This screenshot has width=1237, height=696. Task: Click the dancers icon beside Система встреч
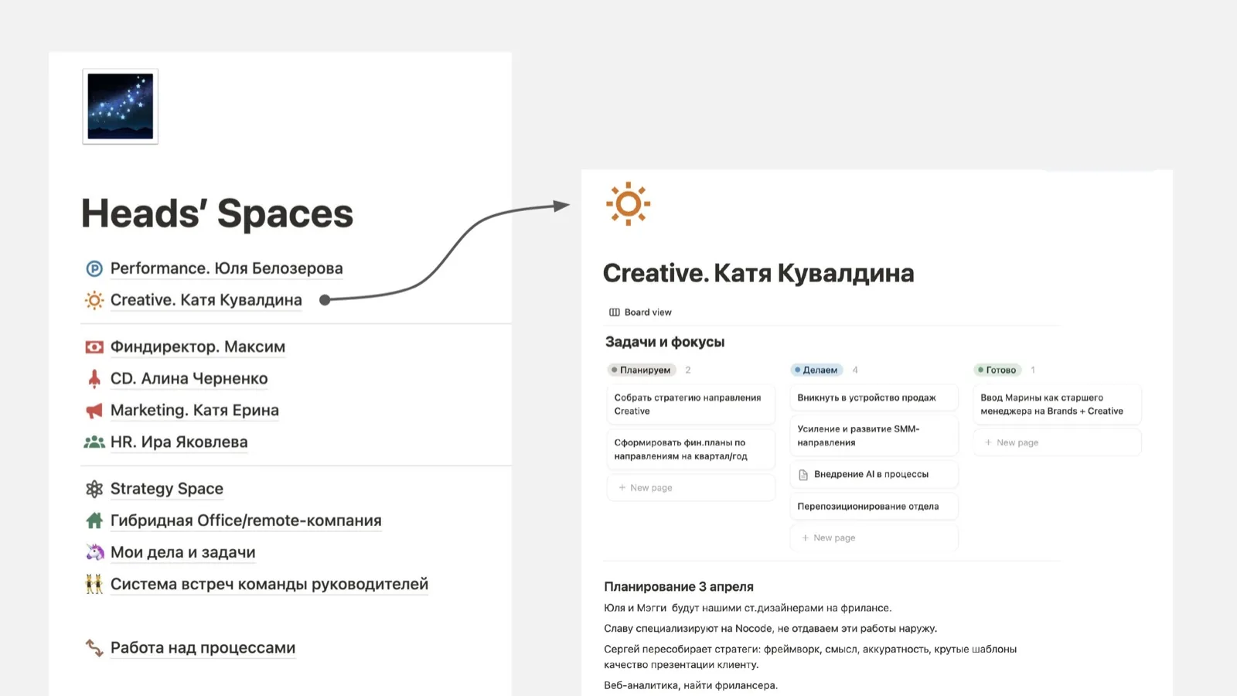(x=94, y=584)
